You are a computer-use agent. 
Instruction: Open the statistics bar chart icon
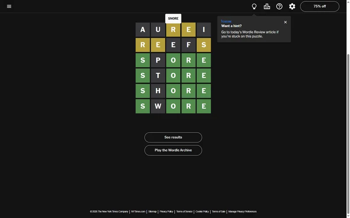click(x=267, y=6)
